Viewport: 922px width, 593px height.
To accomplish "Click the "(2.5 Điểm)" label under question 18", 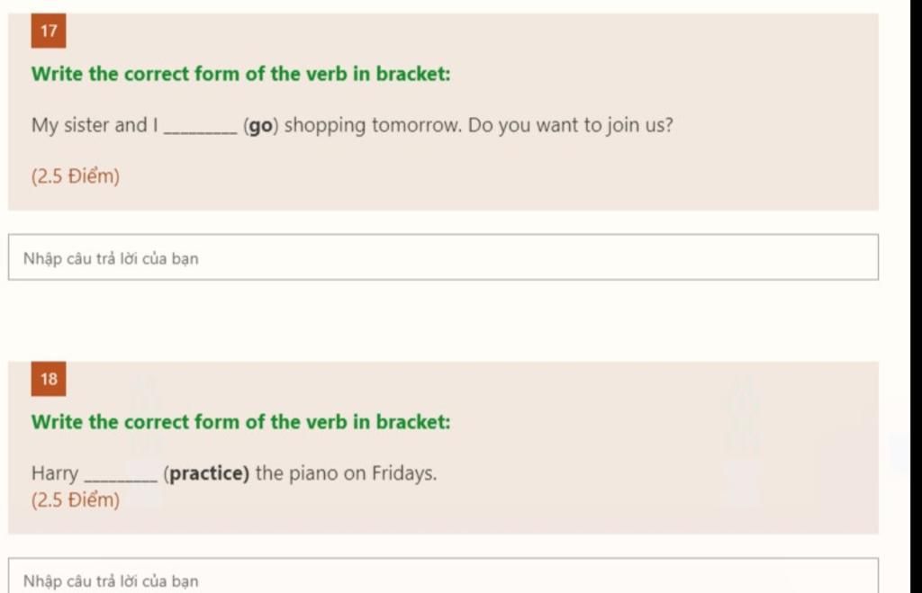I will coord(76,500).
